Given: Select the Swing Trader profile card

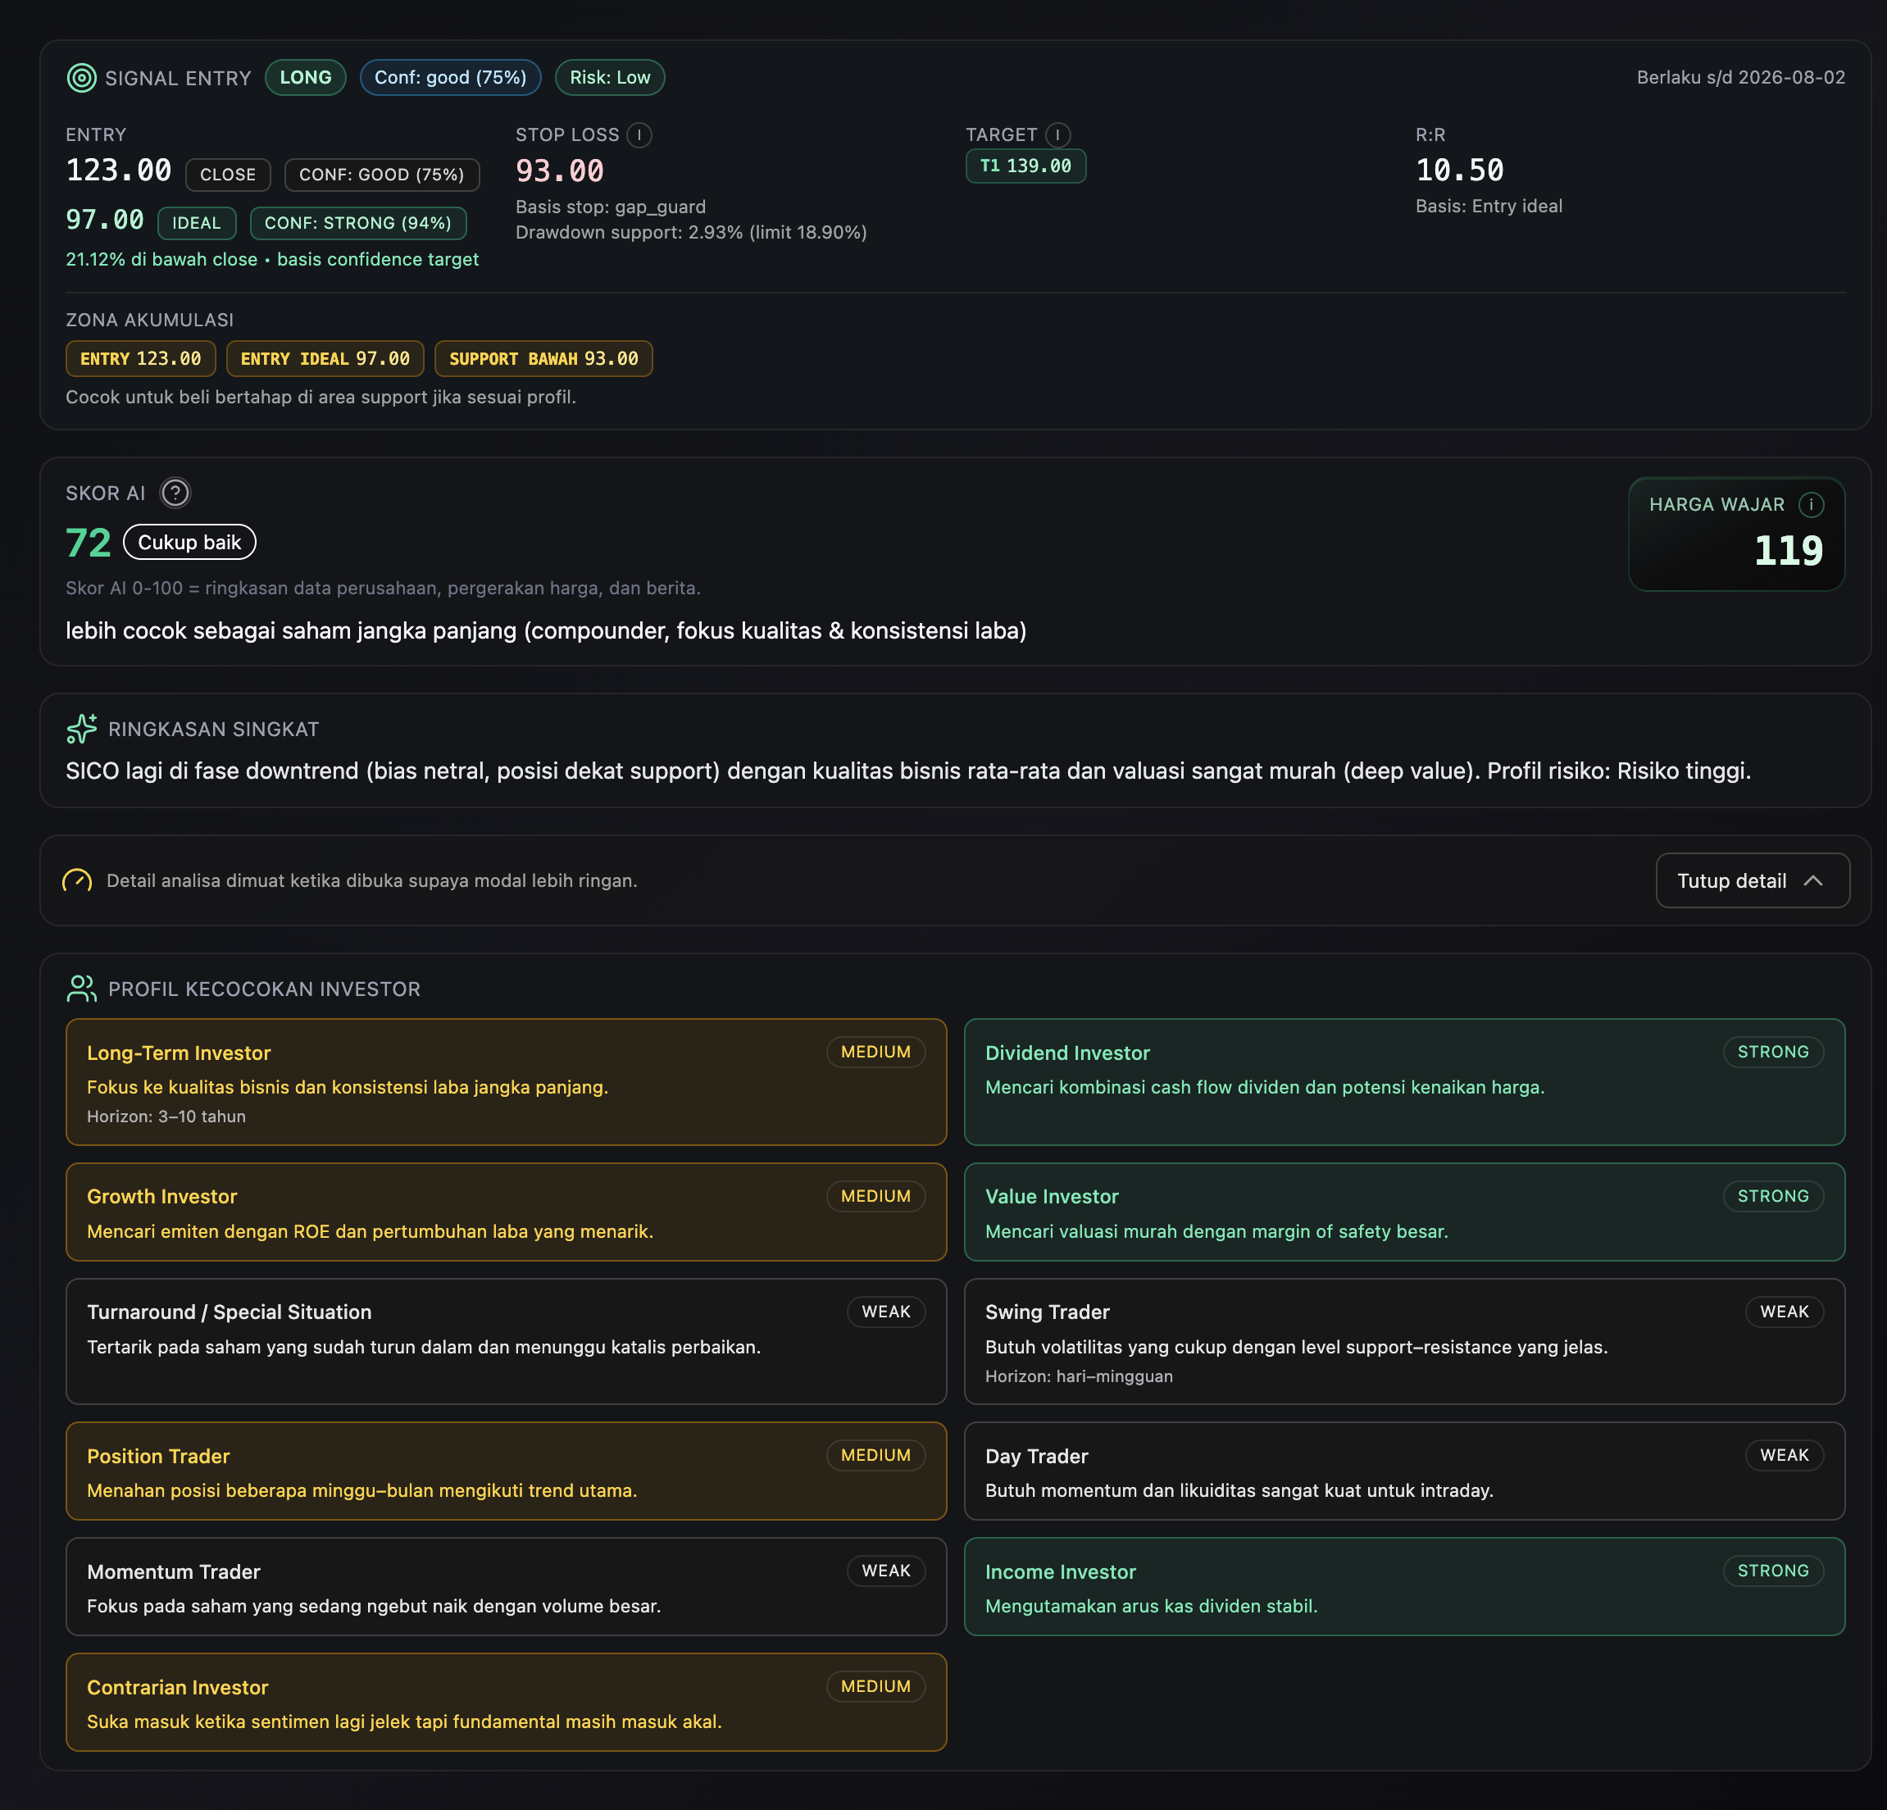Looking at the screenshot, I should coord(1403,1341).
